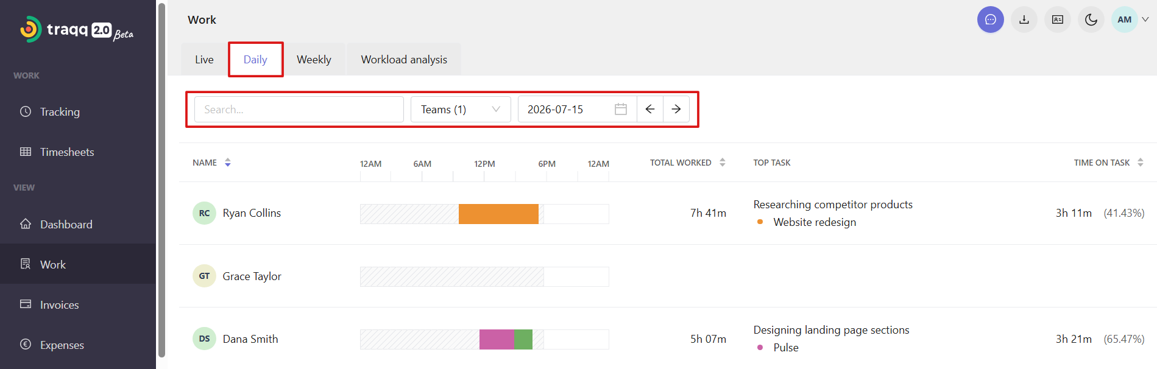
Task: Click the TOP TASK column header
Action: coord(772,163)
